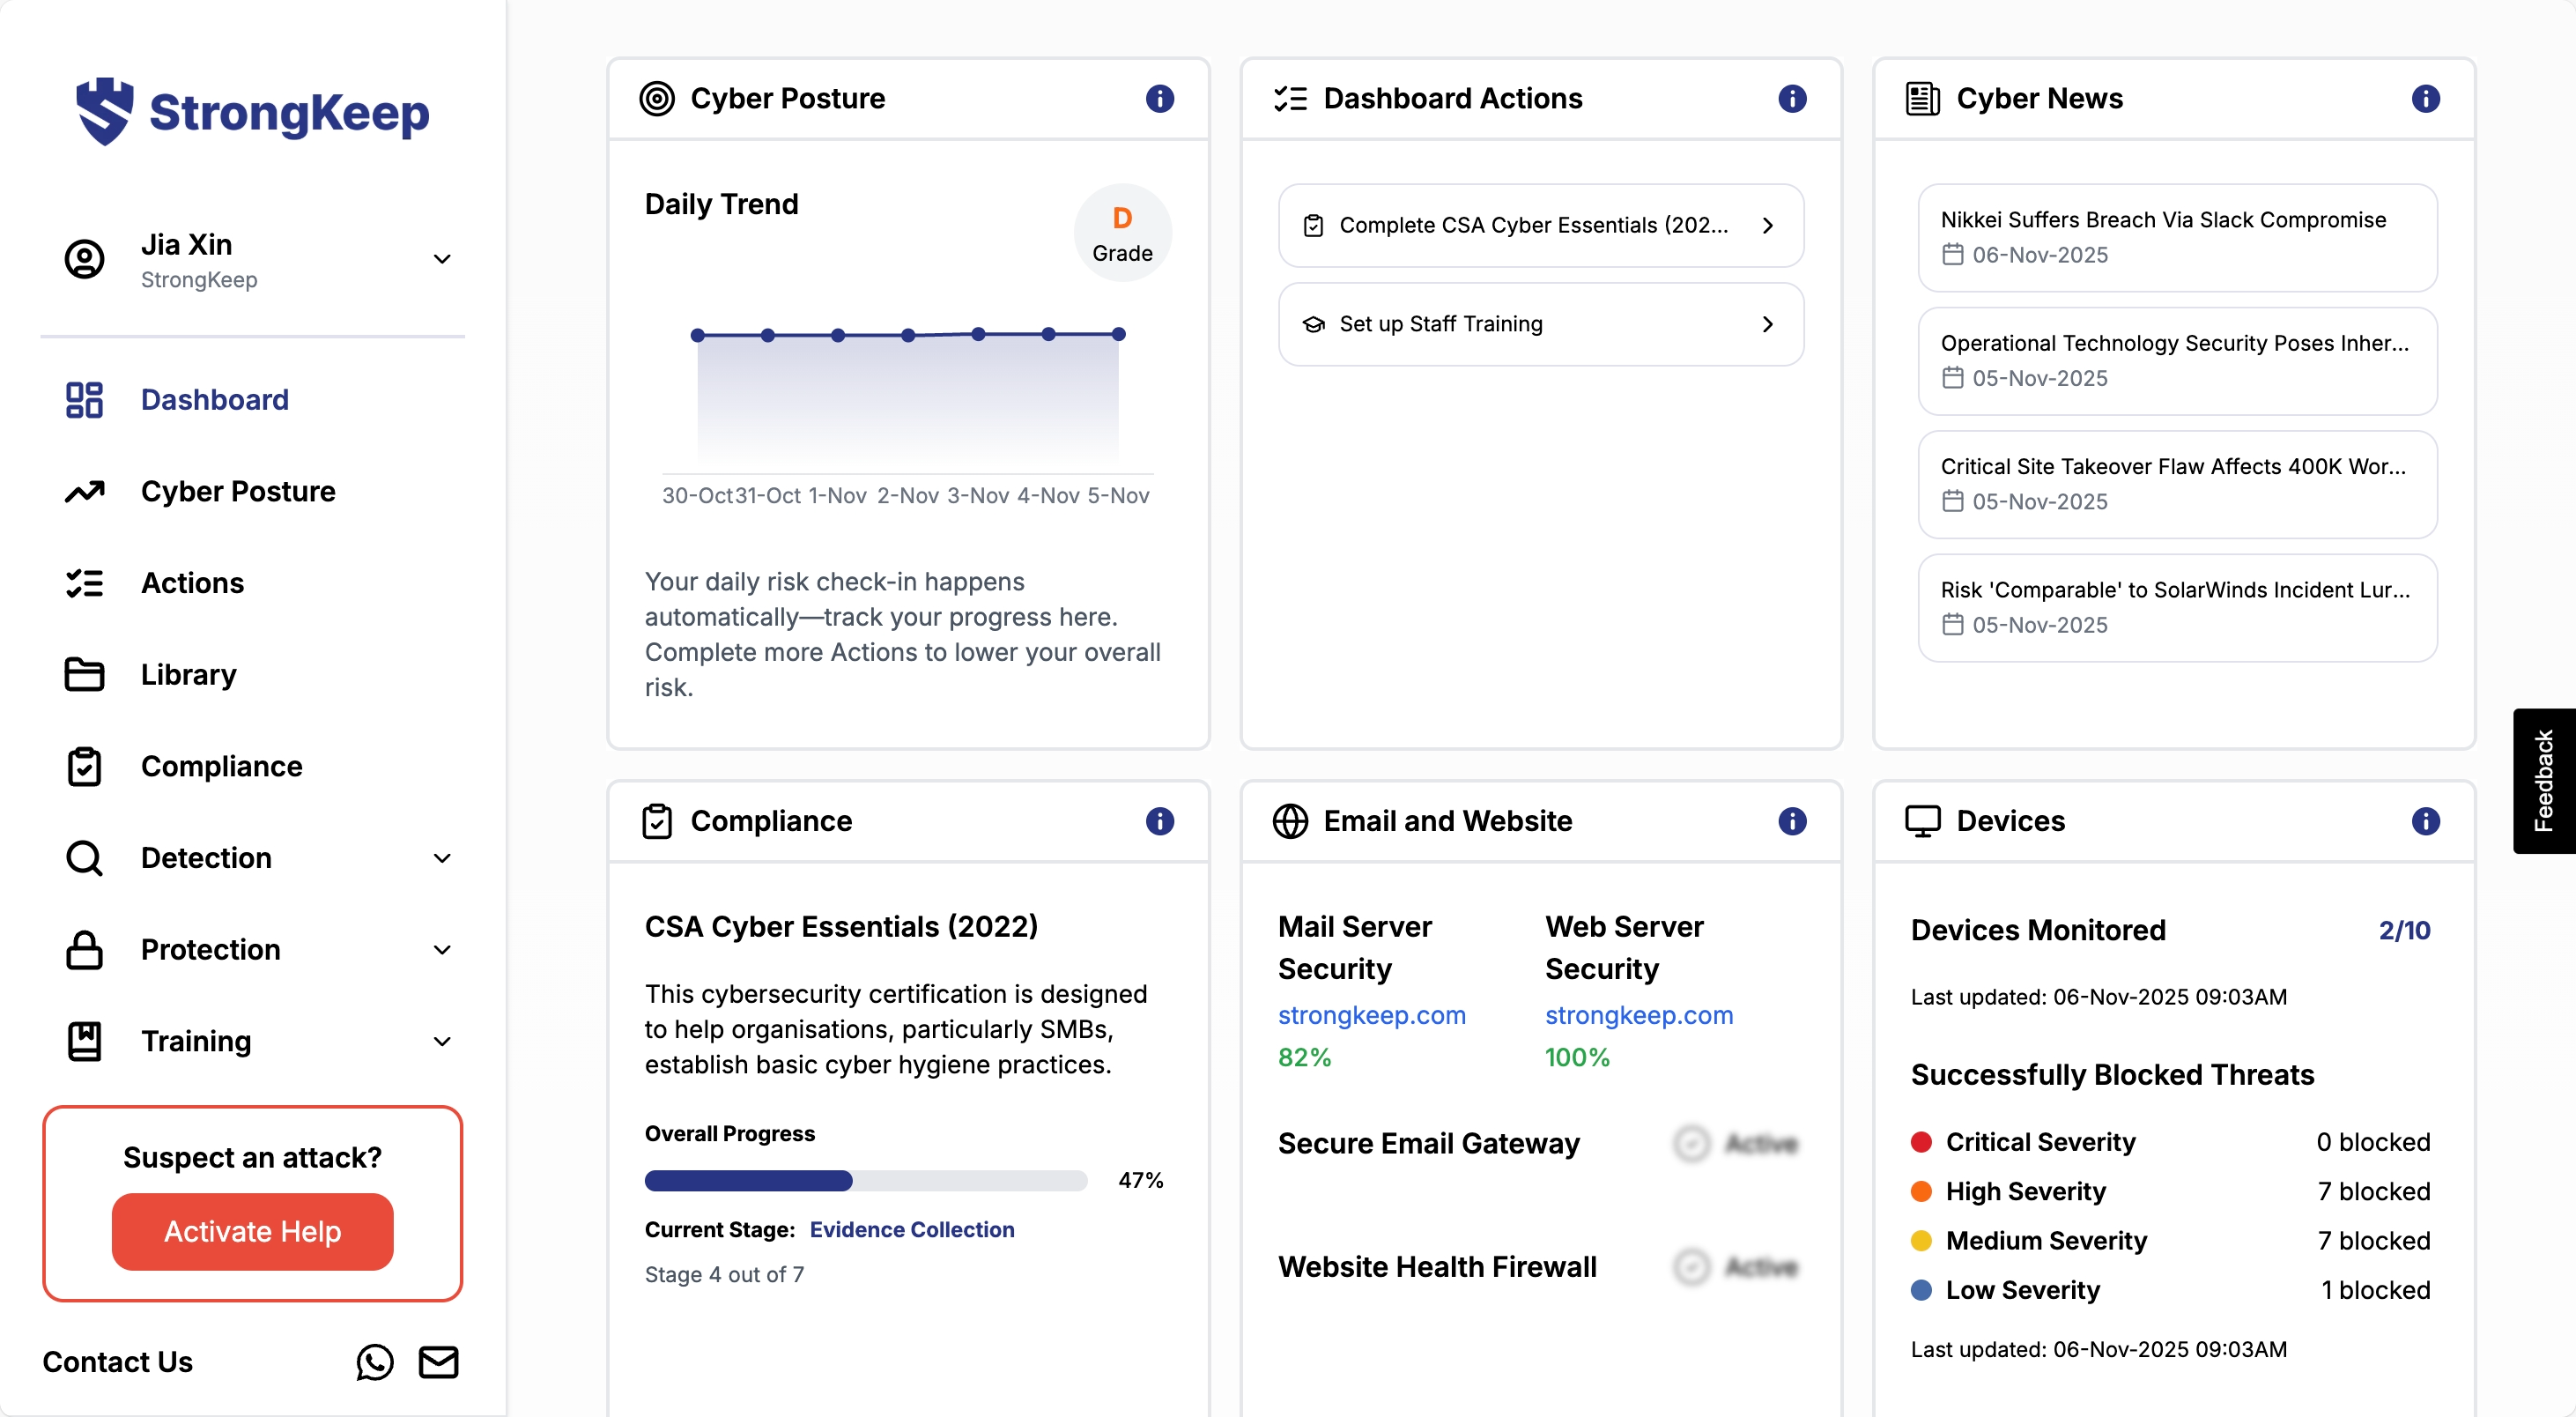
Task: Open the Feedback side tab
Action: pos(2543,781)
